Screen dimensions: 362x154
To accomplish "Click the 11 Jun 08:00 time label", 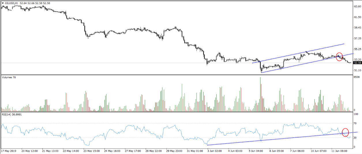I will pos(340,151).
